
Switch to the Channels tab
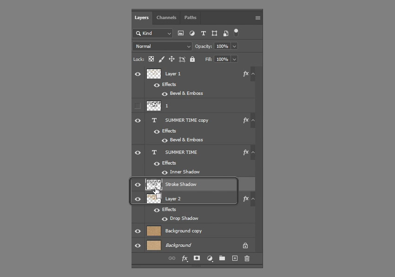click(166, 17)
